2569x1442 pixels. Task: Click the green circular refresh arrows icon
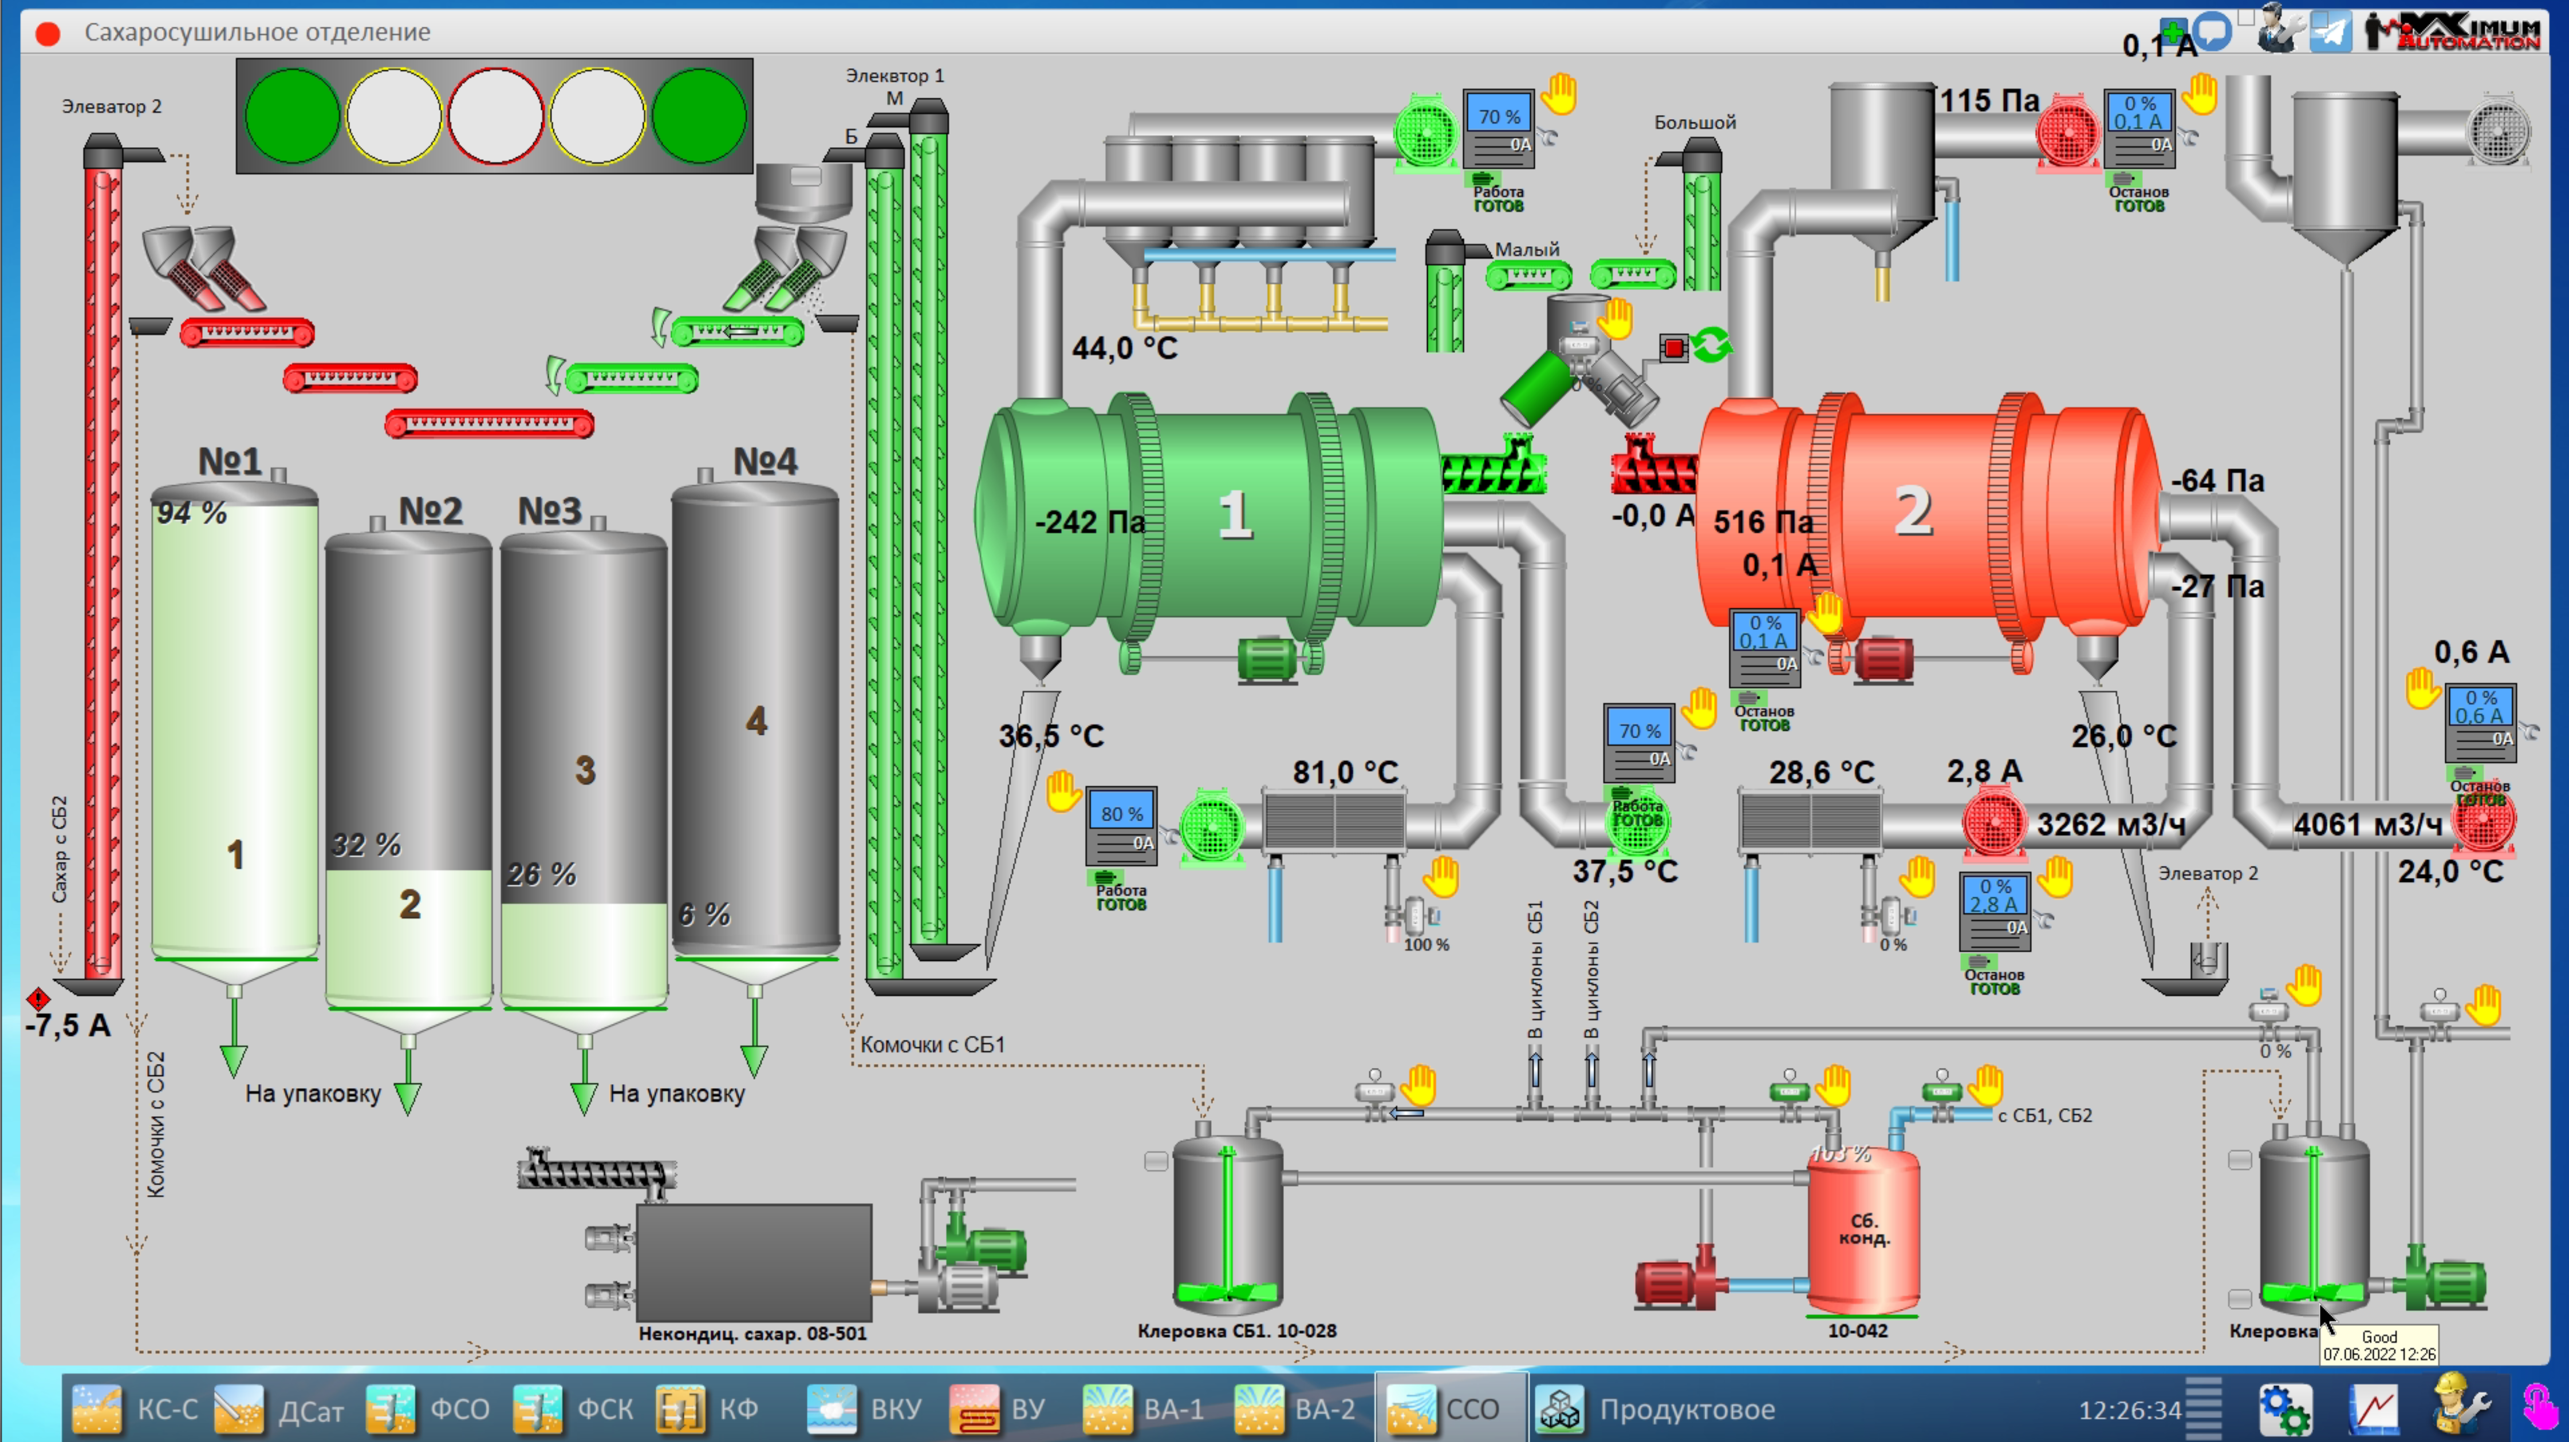pos(1711,346)
